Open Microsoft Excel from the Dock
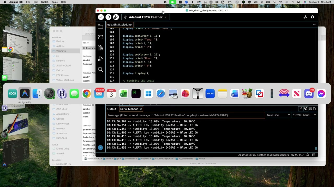The image size is (334, 187). (x=124, y=94)
